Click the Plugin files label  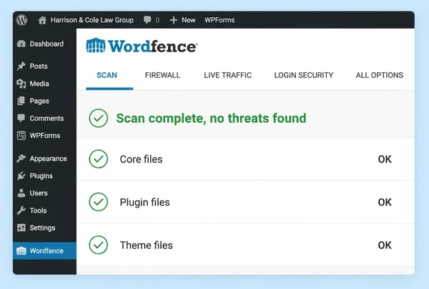point(144,202)
